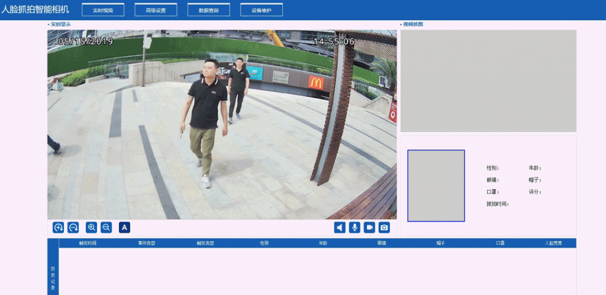Click the captured face thumbnail box
Viewport: 606px width, 295px height.
(436, 185)
